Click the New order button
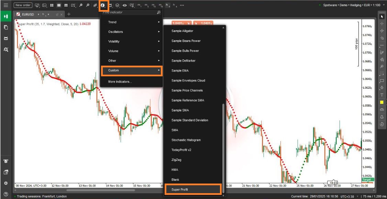 [23, 5]
